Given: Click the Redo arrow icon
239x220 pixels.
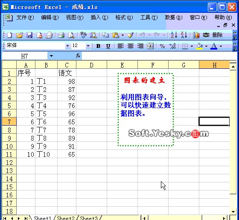Looking at the screenshot, I should click(x=157, y=35).
